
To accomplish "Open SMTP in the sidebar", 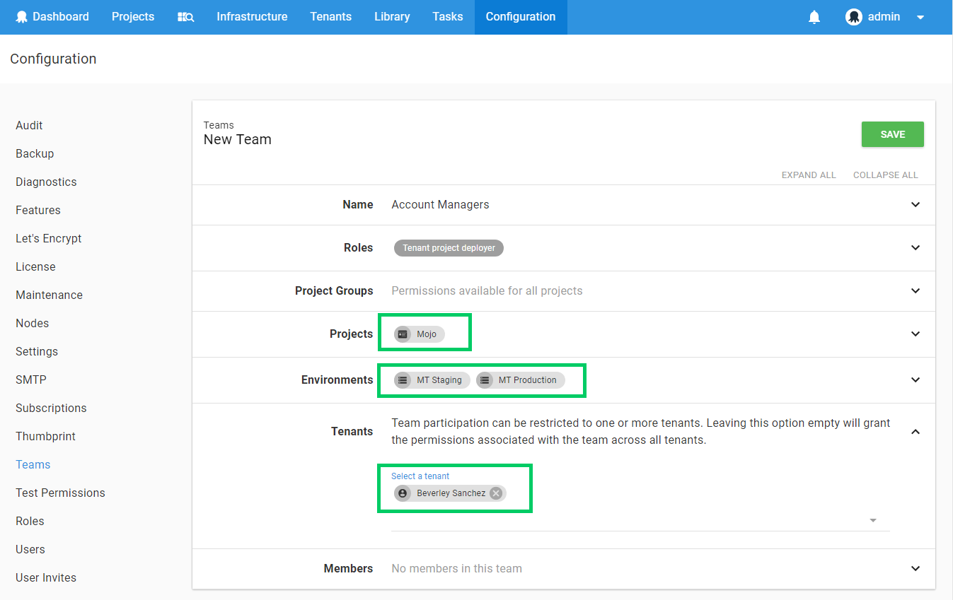I will pos(31,380).
